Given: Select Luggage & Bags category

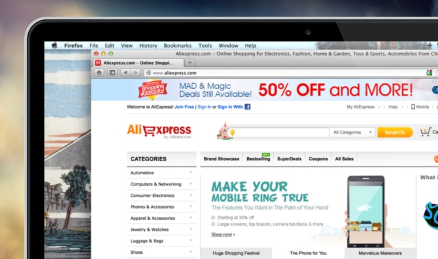Looking at the screenshot, I should [147, 241].
